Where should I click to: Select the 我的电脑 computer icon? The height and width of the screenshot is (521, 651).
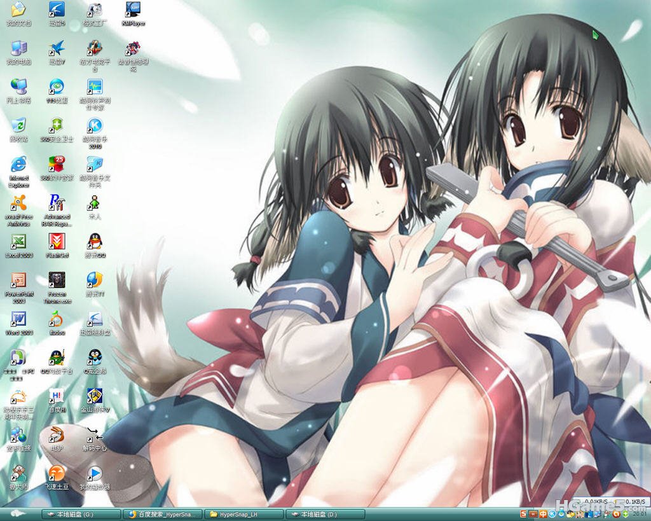[18, 48]
